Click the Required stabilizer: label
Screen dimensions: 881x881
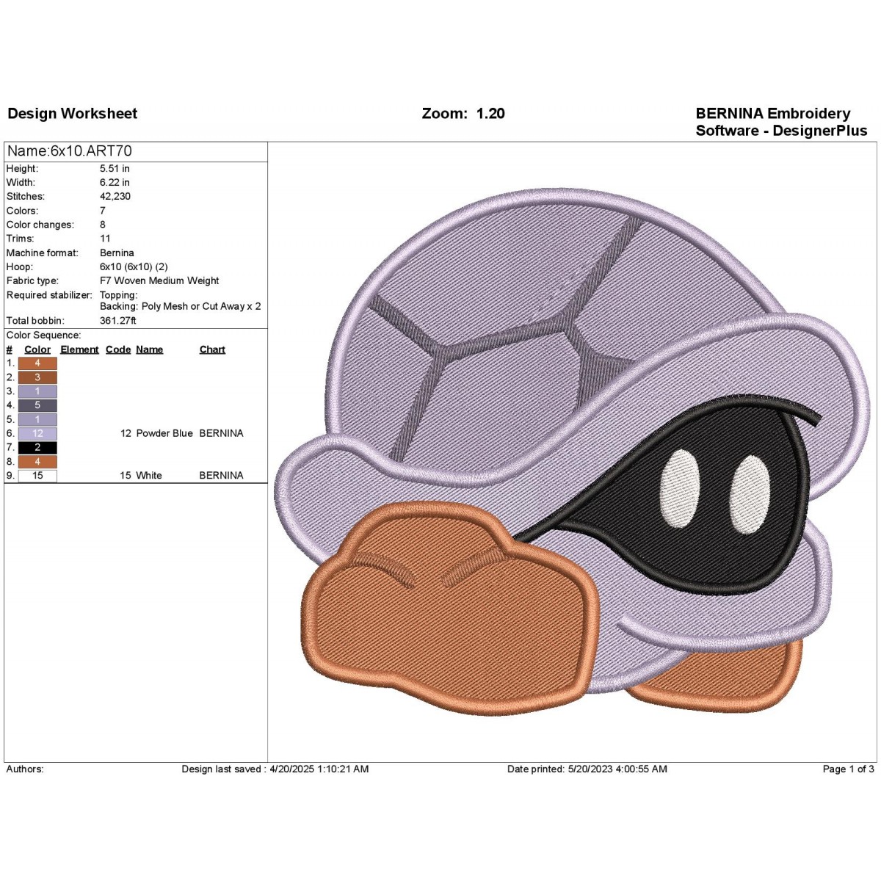coord(49,295)
